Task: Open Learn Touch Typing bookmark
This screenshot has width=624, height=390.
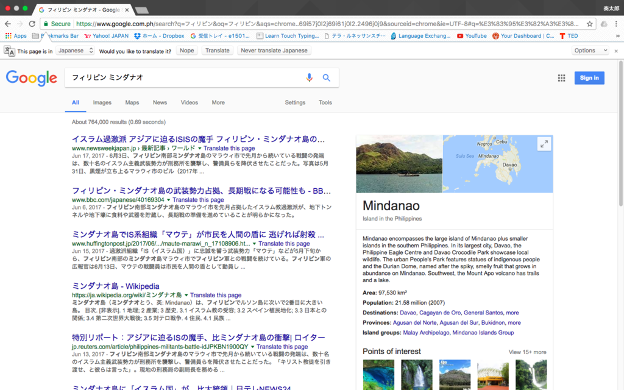Action: 288,36
